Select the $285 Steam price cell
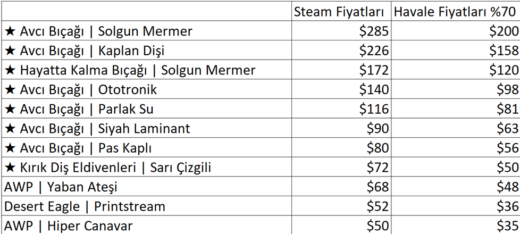The width and height of the screenshot is (520, 234). pyautogui.click(x=341, y=31)
